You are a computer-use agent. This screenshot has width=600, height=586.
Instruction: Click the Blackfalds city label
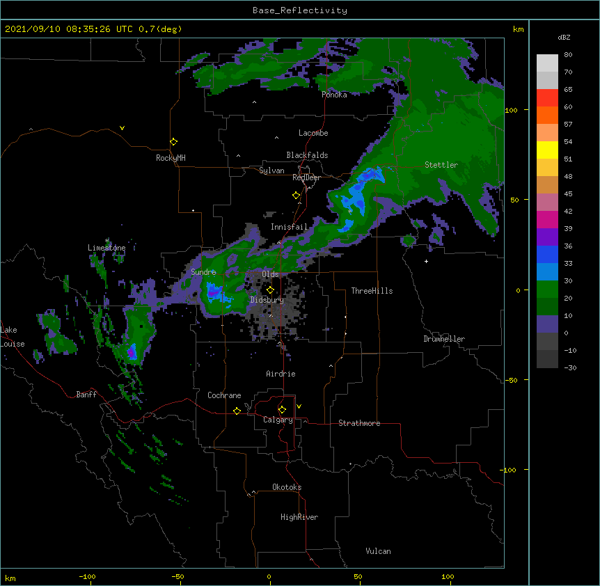(x=307, y=155)
